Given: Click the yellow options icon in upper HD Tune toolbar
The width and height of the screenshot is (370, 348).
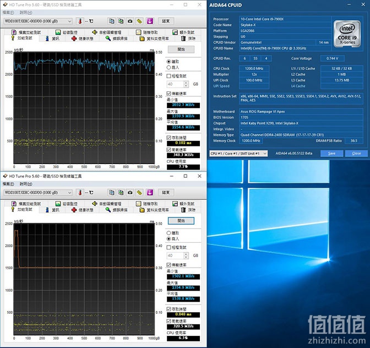Looking at the screenshot, I should click(140, 21).
